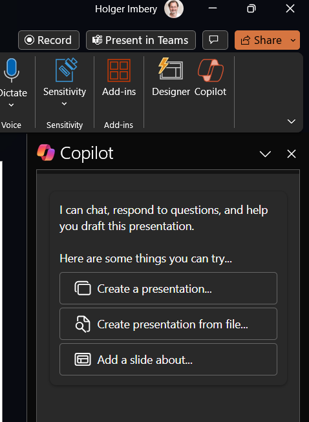Image resolution: width=309 pixels, height=422 pixels.
Task: Click Holger Imbery's profile picture
Action: point(174,9)
